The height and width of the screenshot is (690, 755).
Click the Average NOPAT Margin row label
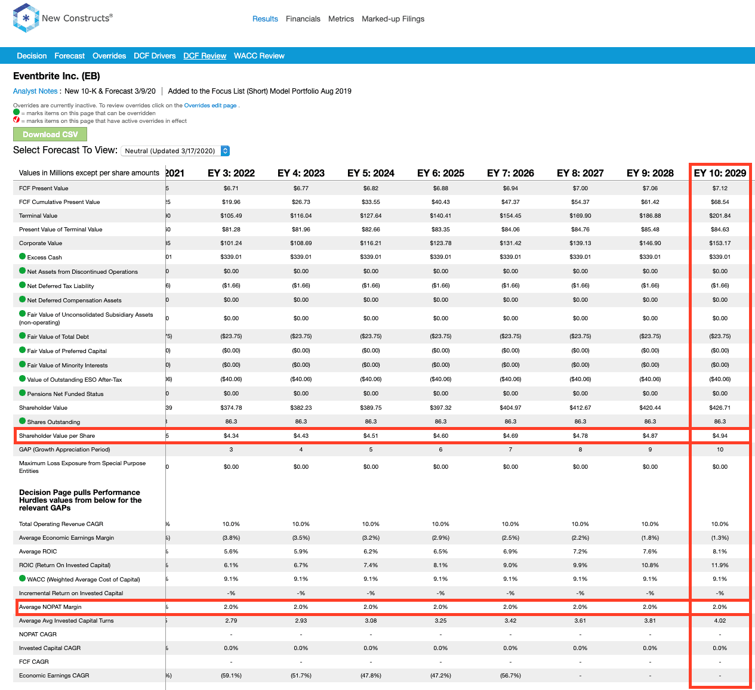pyautogui.click(x=50, y=607)
